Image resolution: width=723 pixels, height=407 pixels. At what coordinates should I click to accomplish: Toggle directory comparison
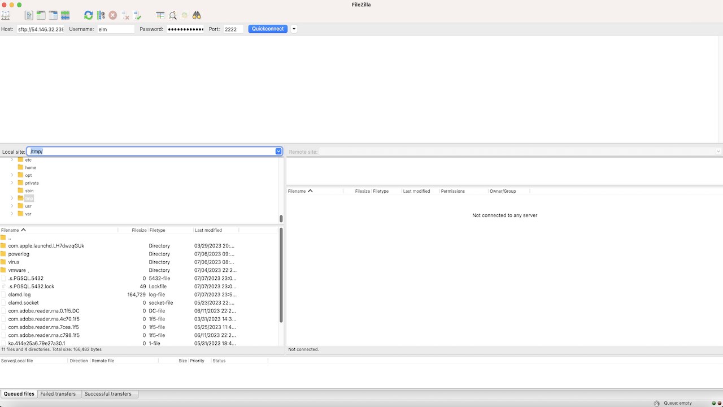173,15
